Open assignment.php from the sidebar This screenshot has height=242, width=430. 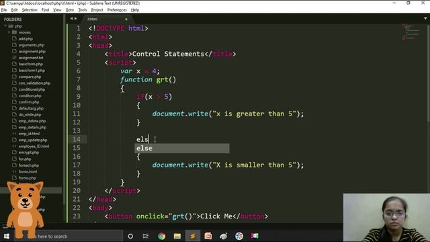pos(32,51)
